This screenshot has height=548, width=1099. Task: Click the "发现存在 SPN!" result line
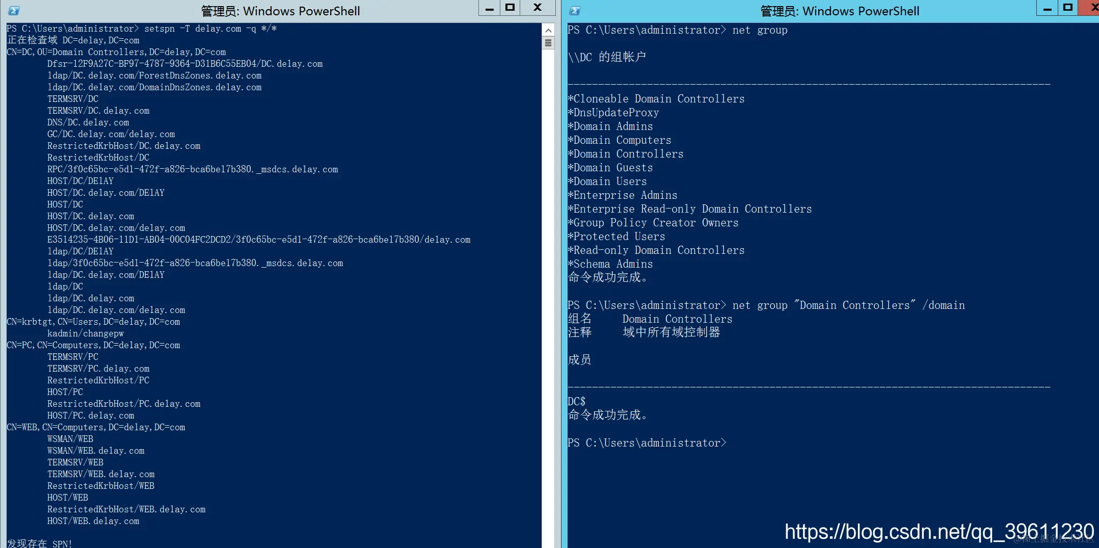click(x=39, y=543)
